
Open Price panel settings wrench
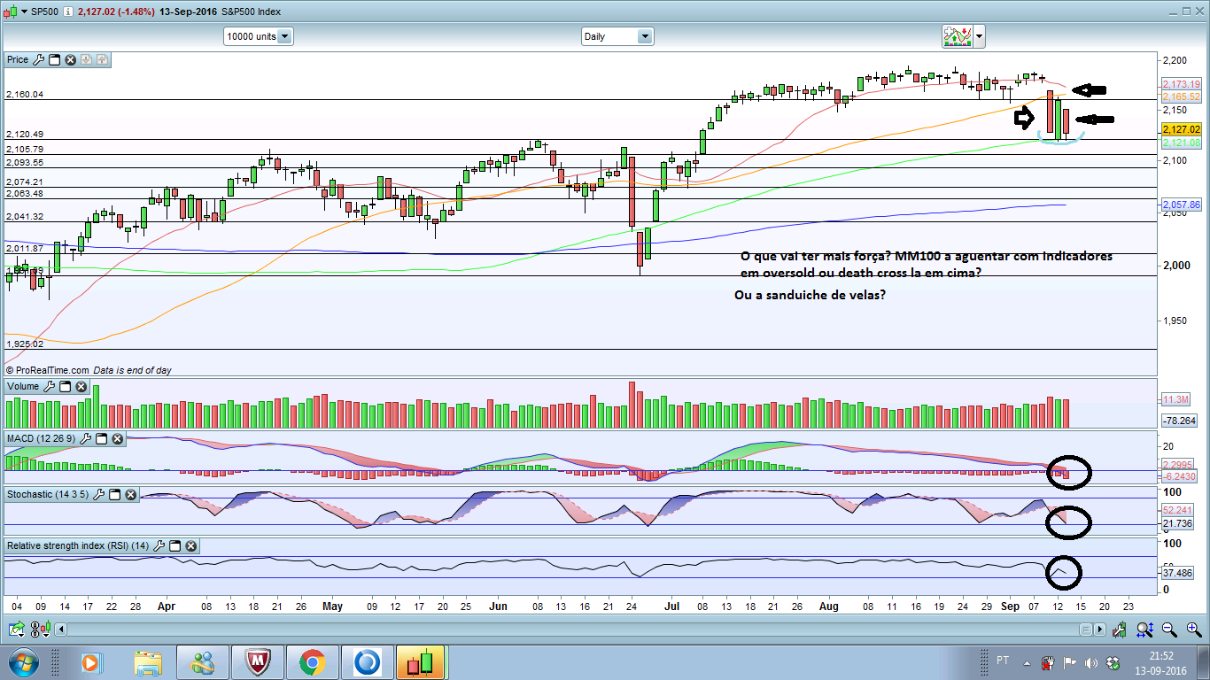pos(38,59)
